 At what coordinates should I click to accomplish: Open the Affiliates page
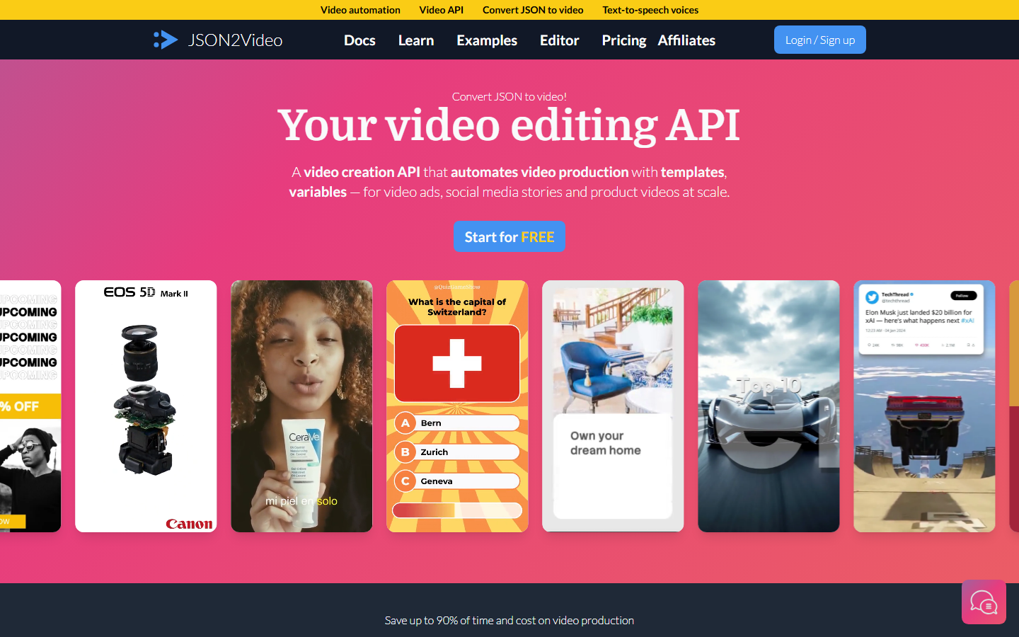point(686,40)
